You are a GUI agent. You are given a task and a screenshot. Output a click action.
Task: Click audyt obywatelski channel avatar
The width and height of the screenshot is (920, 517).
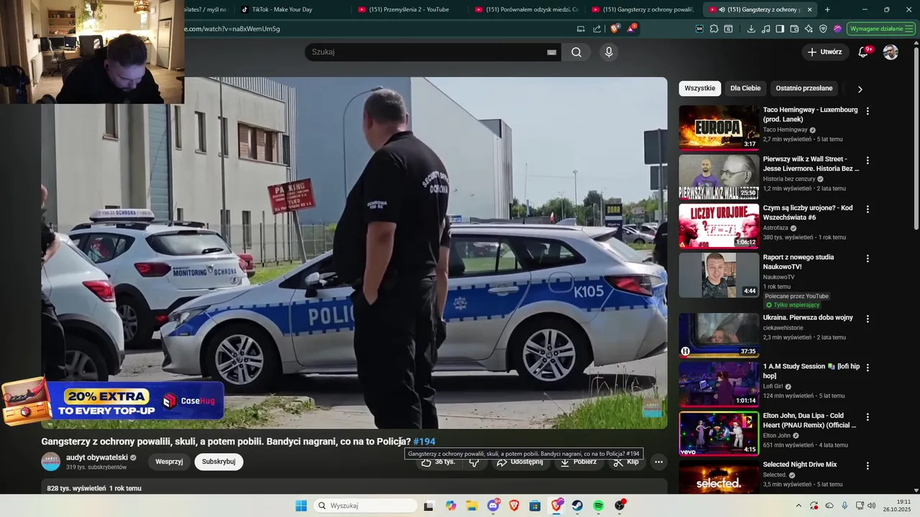click(51, 462)
